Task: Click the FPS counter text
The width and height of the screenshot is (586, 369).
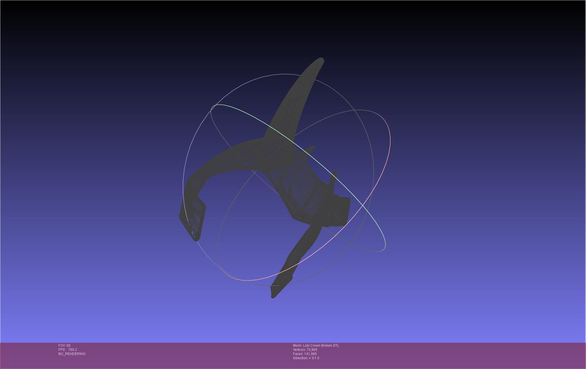Action: tap(68, 350)
